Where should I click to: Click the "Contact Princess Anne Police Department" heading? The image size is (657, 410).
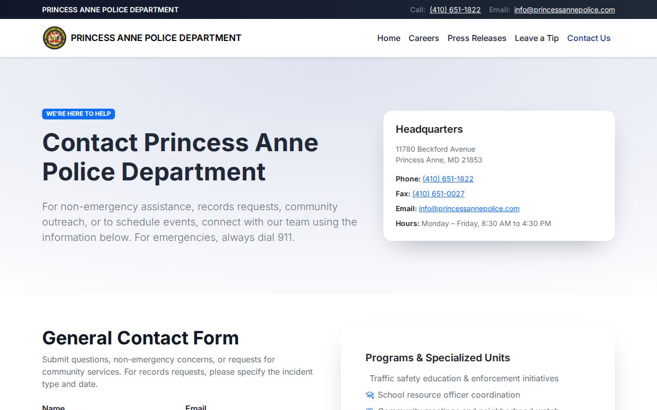pos(180,157)
